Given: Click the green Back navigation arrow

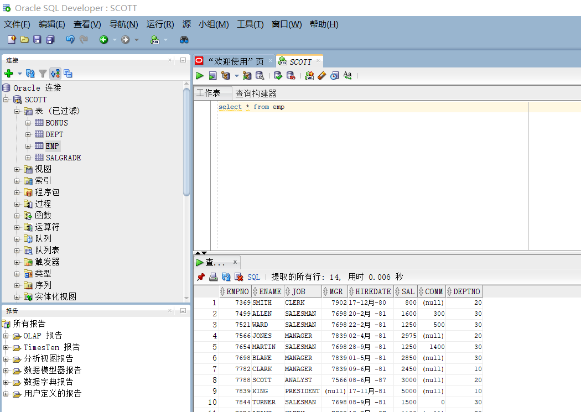Looking at the screenshot, I should (x=104, y=39).
